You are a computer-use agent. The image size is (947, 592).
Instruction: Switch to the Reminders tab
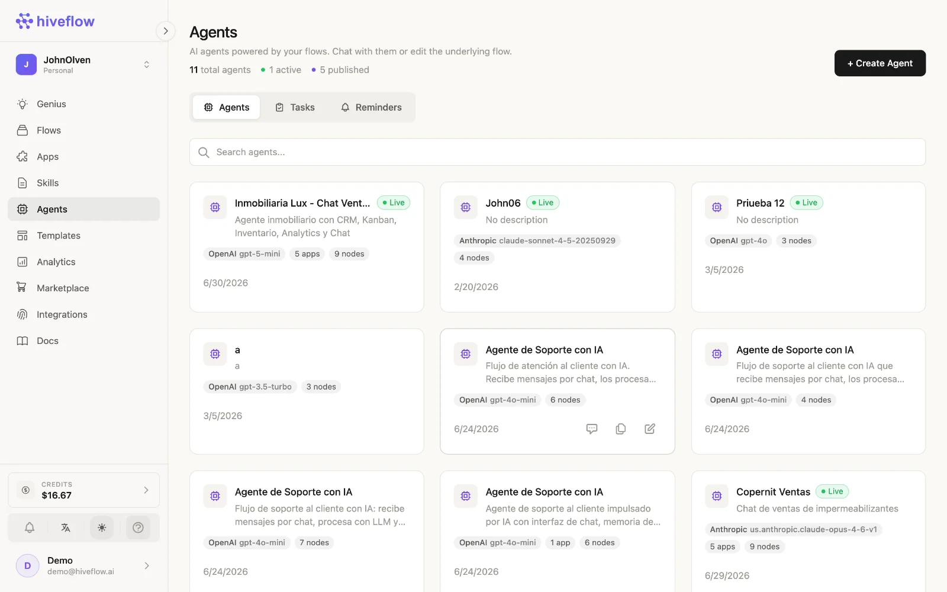coord(371,107)
